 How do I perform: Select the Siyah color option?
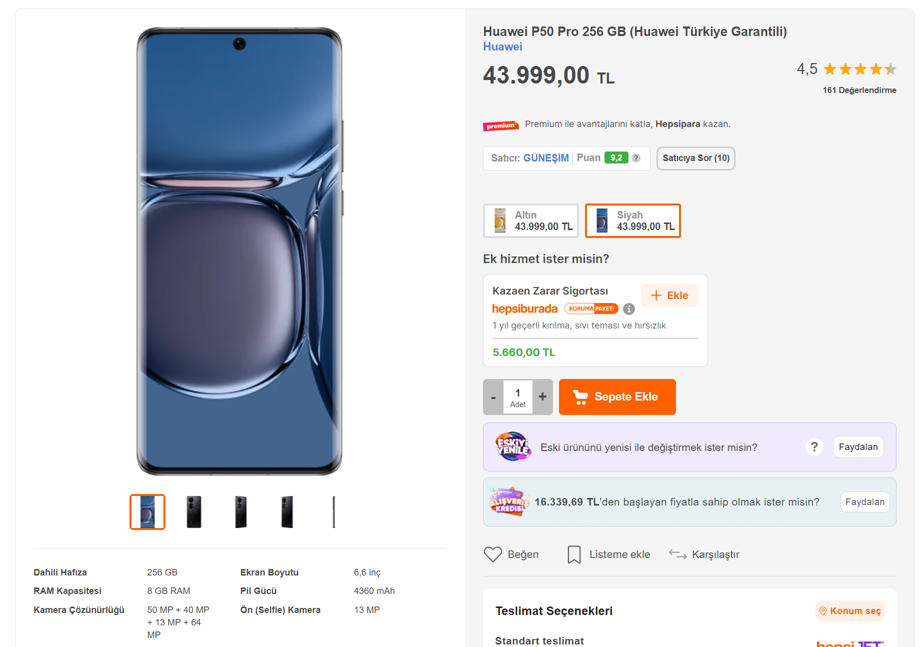[x=633, y=220]
